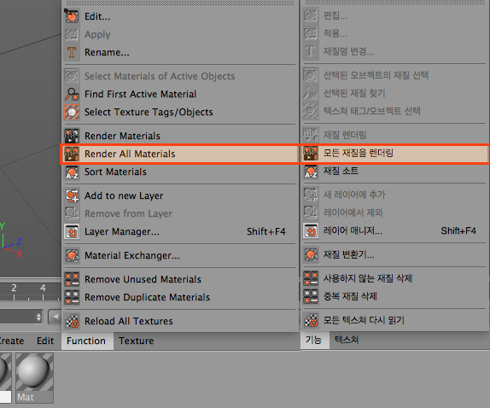Viewport: 490px width, 408px height.
Task: Choose Rename... from the Function menu
Action: [x=179, y=52]
